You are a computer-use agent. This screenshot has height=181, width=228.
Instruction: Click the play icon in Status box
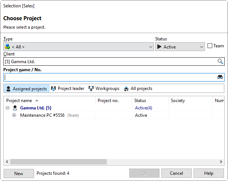point(159,47)
